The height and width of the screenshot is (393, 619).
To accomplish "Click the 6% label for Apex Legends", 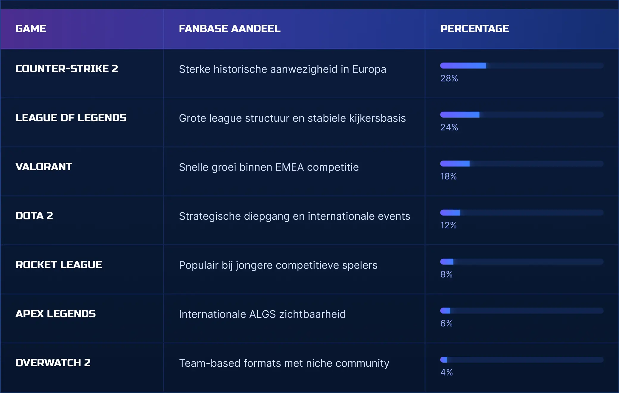I will pyautogui.click(x=446, y=323).
